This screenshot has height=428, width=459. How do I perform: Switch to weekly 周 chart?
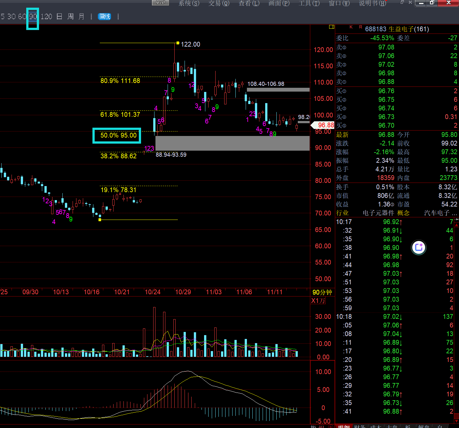click(x=70, y=17)
